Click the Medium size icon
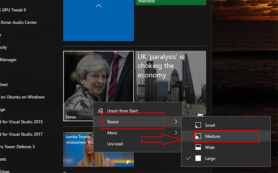The height and width of the screenshot is (173, 278). (198, 136)
